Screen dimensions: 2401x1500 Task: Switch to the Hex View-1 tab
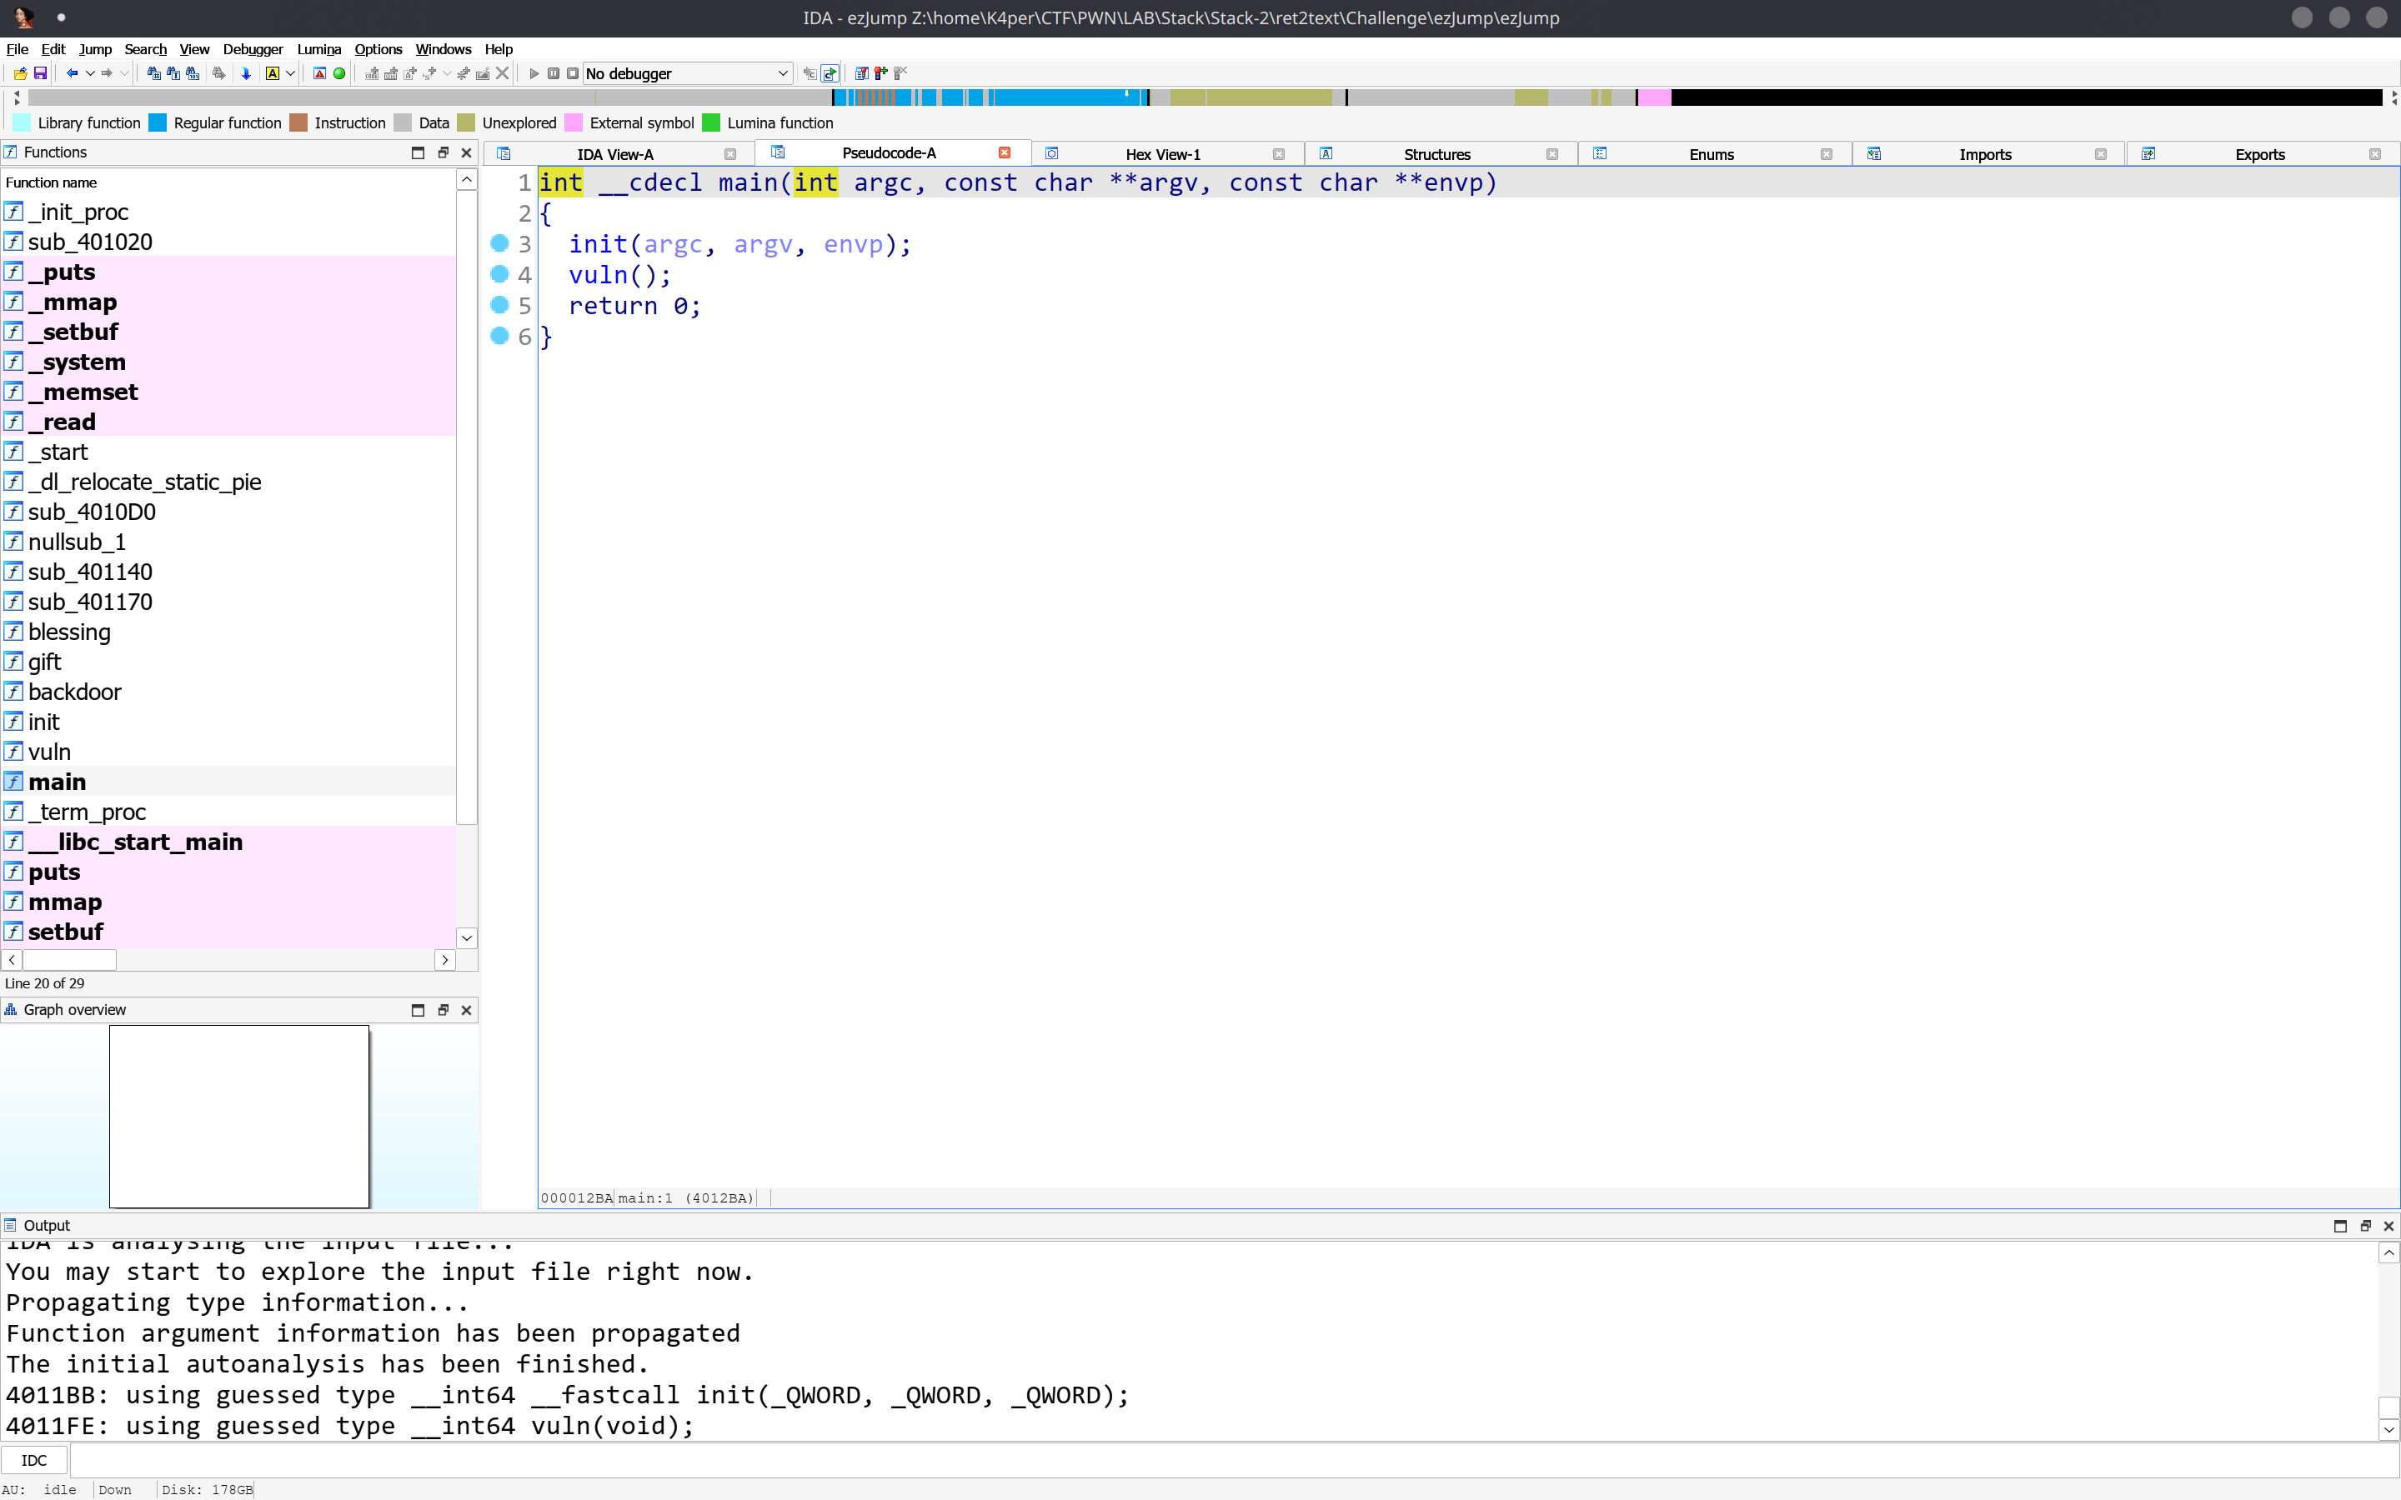[1162, 154]
